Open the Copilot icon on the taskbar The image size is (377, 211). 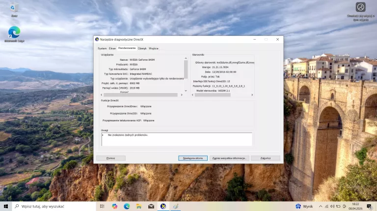114,206
